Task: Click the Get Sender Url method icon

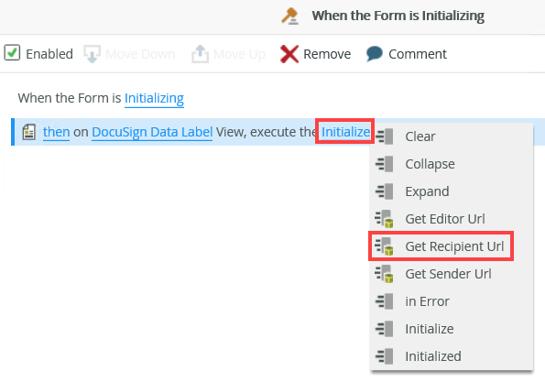Action: tap(384, 274)
